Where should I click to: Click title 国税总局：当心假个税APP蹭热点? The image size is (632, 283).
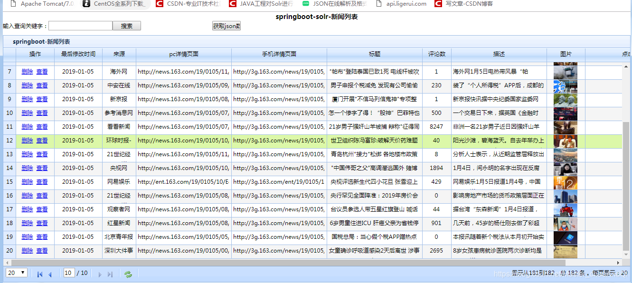(374, 237)
